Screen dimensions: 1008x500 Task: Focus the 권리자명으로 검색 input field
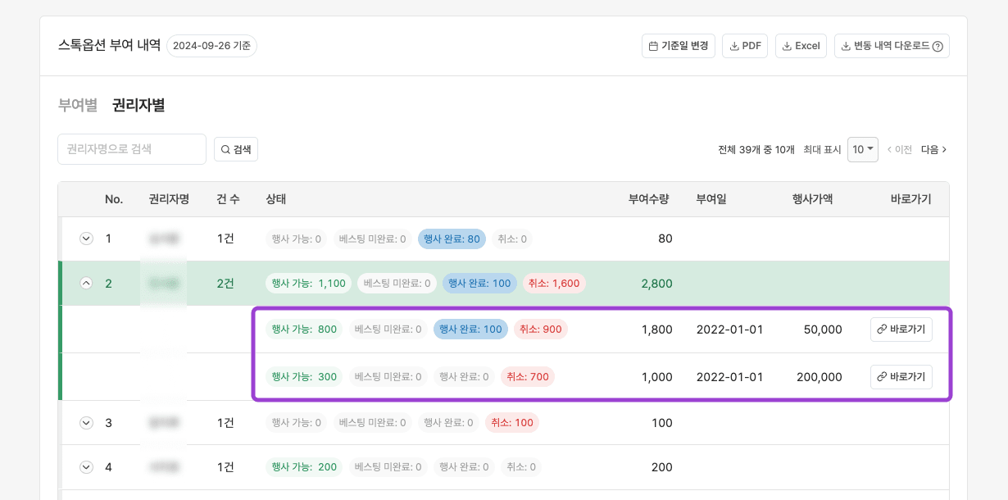point(132,149)
